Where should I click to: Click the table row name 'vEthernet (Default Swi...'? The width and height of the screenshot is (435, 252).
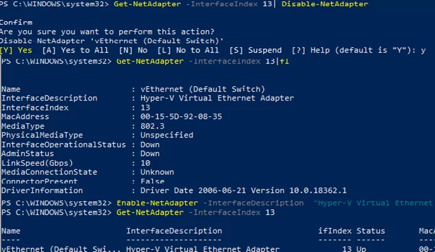click(61, 249)
